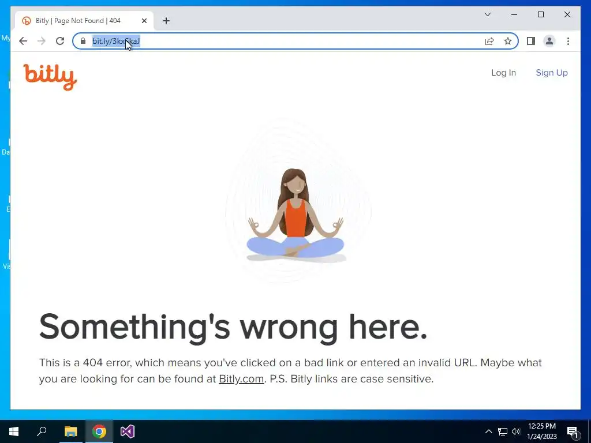Click the browser forward arrow
The image size is (591, 443).
tap(42, 41)
